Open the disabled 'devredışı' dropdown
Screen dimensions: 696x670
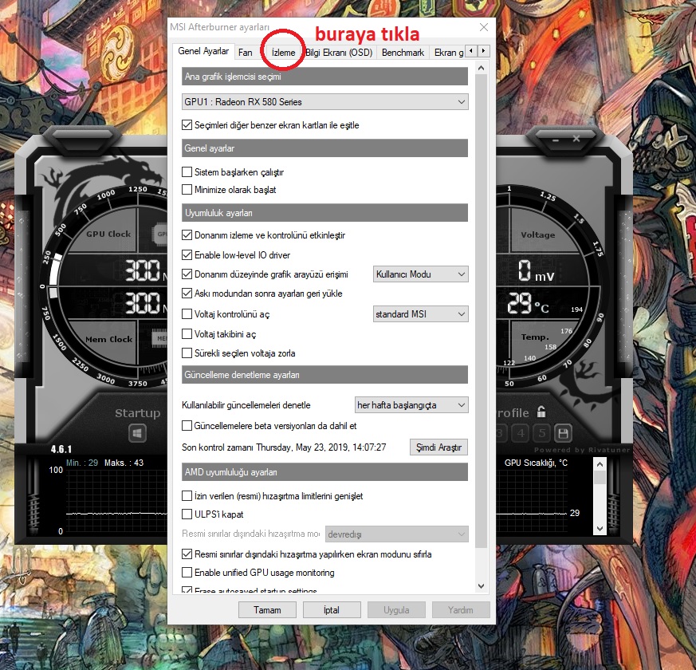[x=397, y=534]
